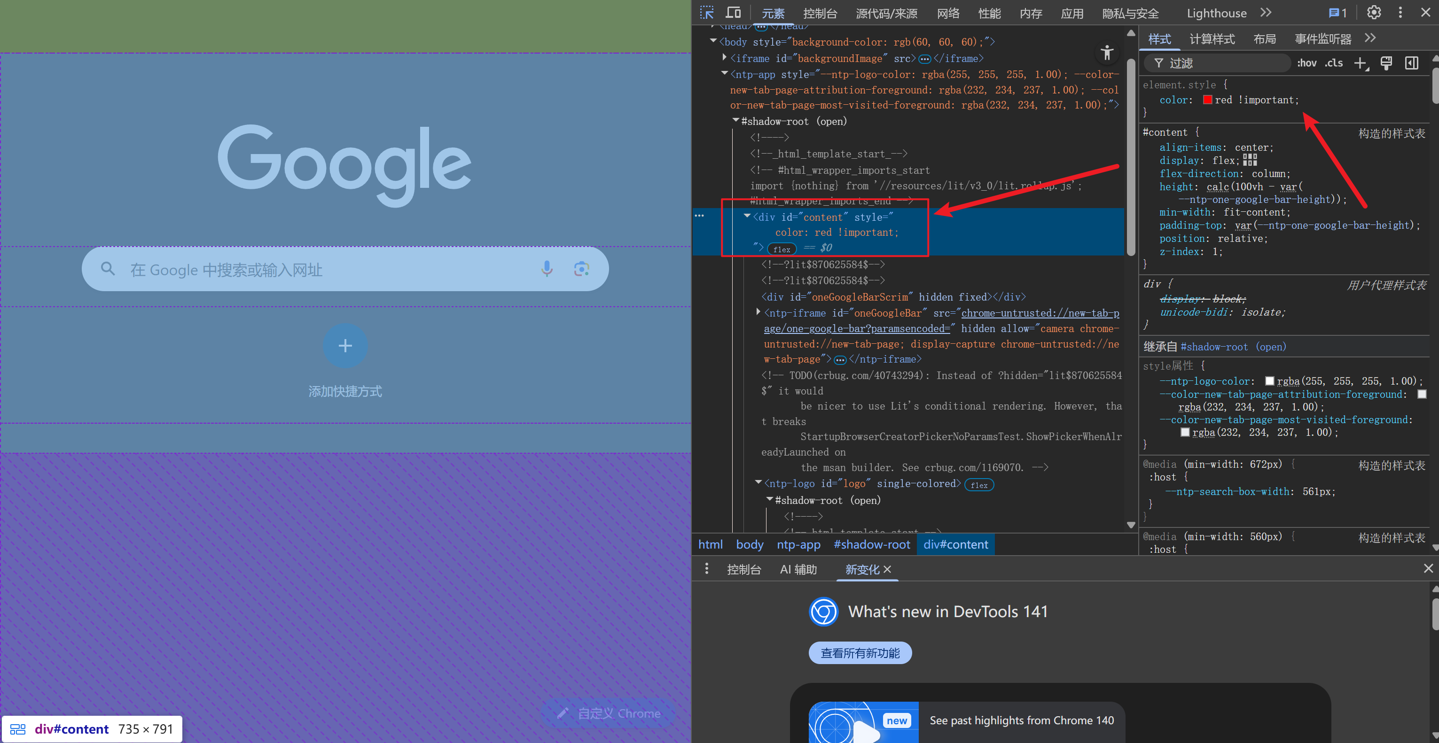
Task: Activate the inspect element picker icon
Action: coord(707,12)
